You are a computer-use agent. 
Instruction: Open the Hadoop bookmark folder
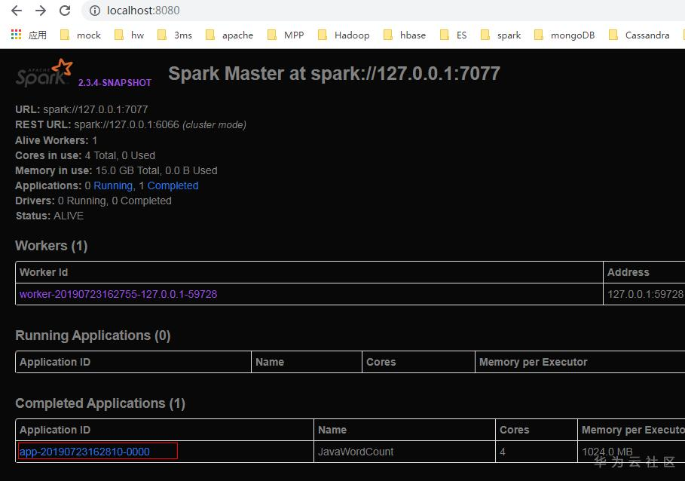click(x=344, y=35)
